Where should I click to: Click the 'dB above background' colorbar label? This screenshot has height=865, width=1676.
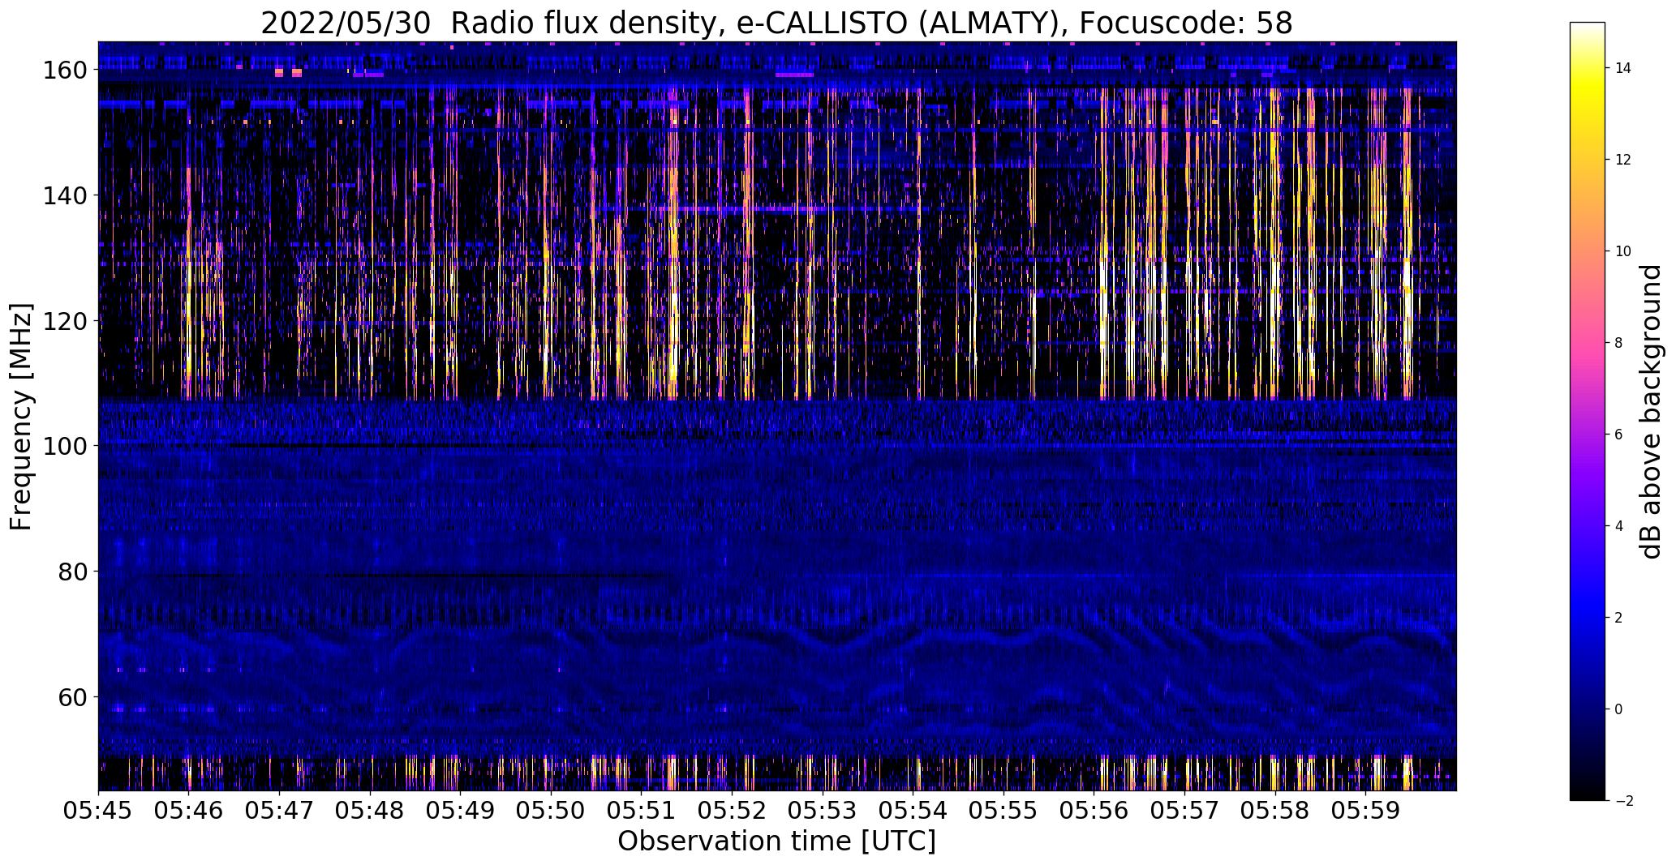[x=1652, y=411]
